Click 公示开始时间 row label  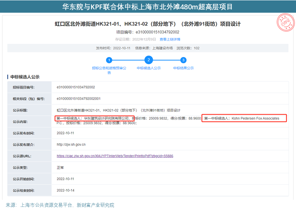coord(24,179)
